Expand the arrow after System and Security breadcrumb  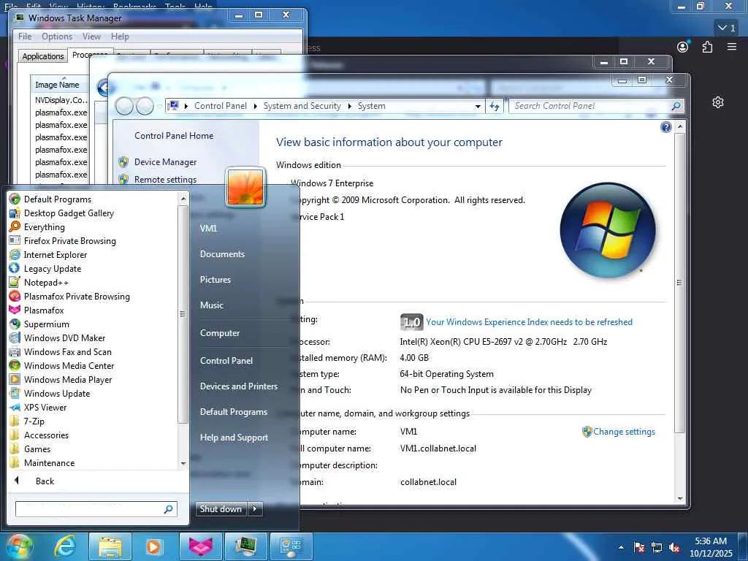350,107
